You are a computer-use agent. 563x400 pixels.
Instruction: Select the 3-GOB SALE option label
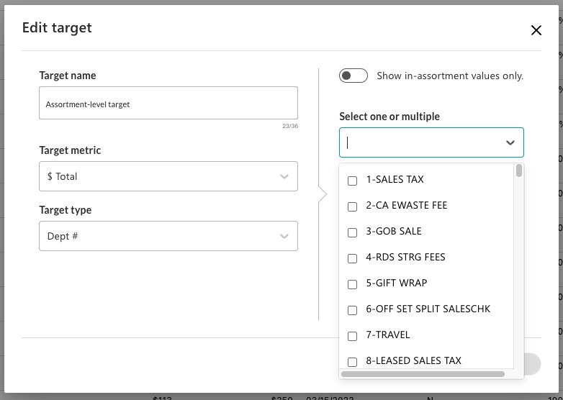[394, 231]
